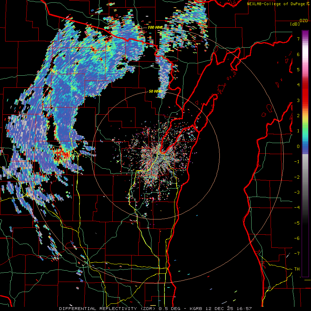The width and height of the screenshot is (311, 311).
Task: Click the positive 7 dB scale label
Action: [298, 39]
